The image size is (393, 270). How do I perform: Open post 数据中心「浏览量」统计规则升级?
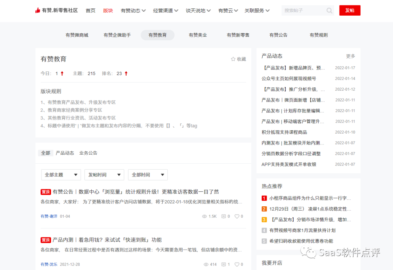(136, 192)
